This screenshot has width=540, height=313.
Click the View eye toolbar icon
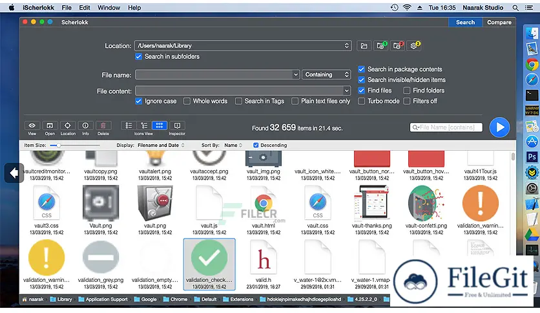(32, 125)
